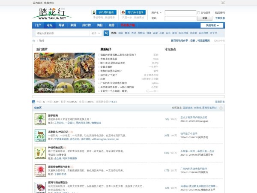Select the 排行榜 navigation tab
This screenshot has width=257, height=193.
[87, 25]
